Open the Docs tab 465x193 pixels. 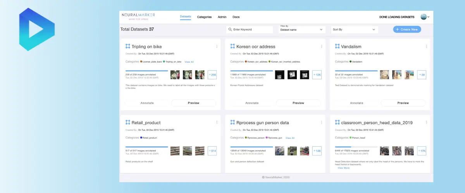(x=236, y=17)
